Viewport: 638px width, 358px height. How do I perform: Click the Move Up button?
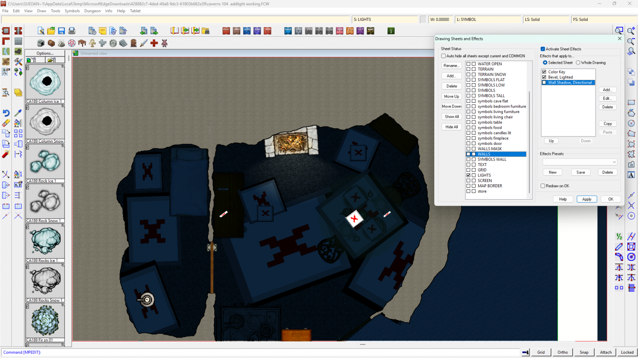coord(451,96)
